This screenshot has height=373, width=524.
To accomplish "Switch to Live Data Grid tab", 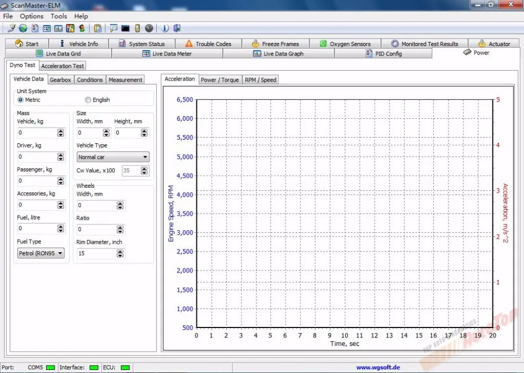I will click(58, 53).
